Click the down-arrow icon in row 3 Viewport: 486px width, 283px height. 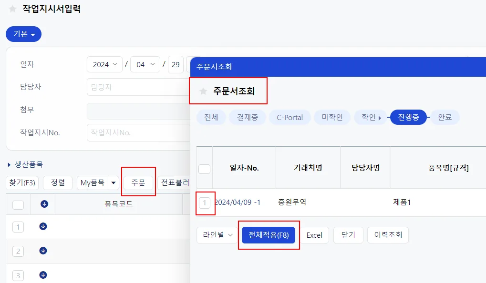[43, 274]
